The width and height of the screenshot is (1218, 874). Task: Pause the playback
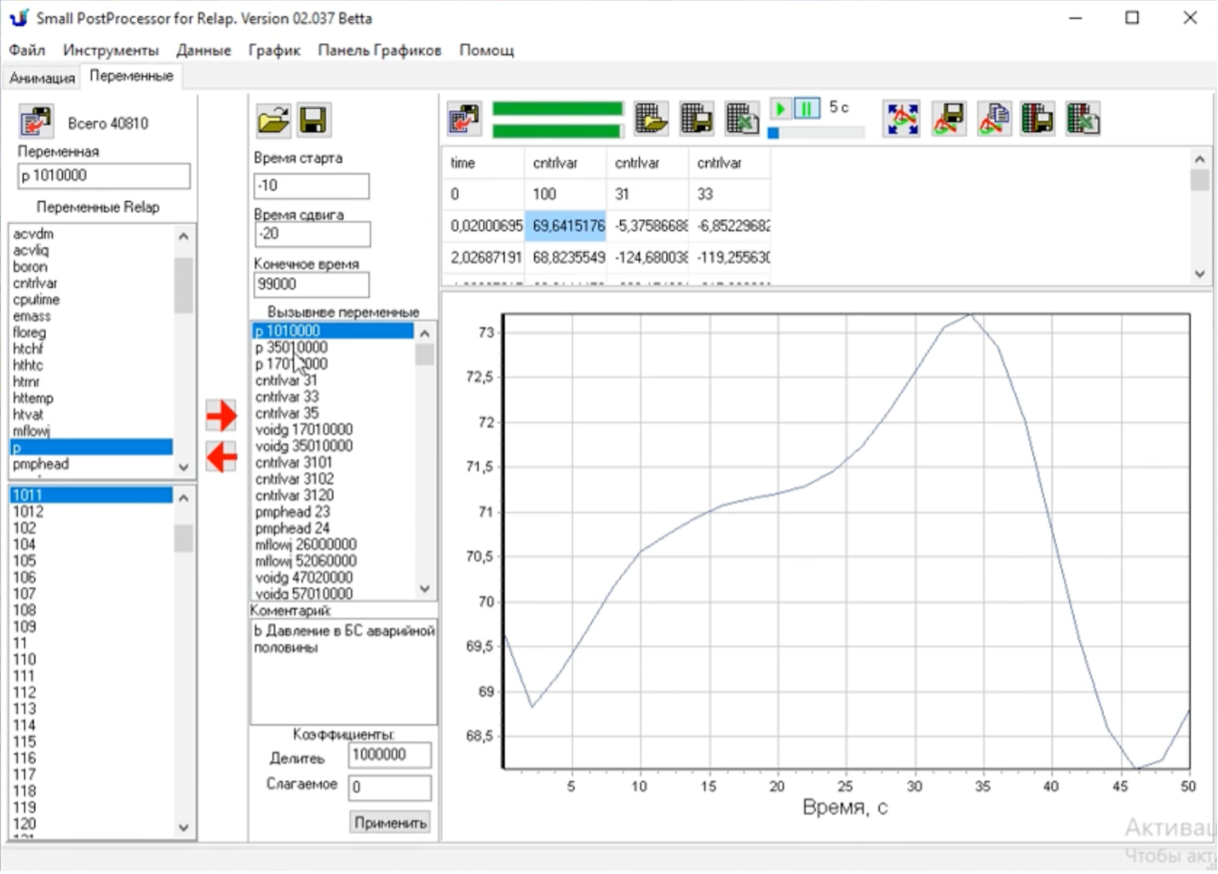click(x=806, y=108)
